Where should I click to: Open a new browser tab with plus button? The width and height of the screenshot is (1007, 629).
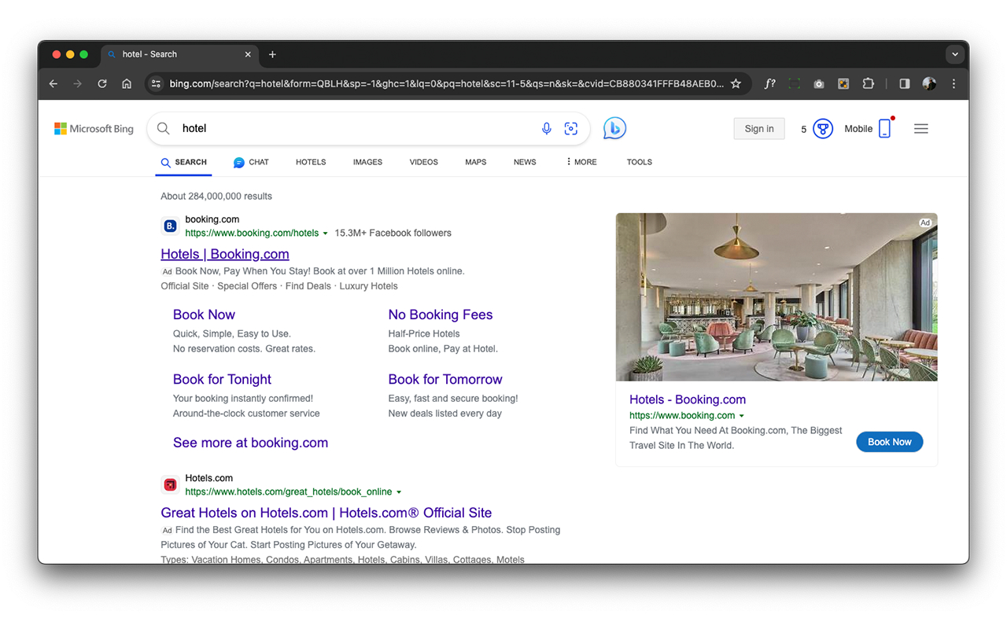click(x=272, y=54)
